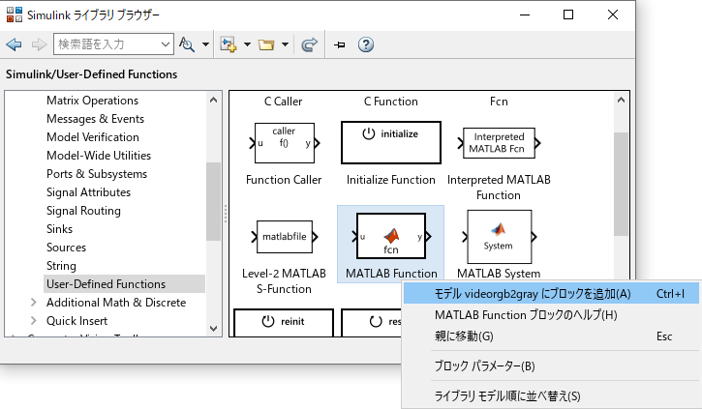The width and height of the screenshot is (702, 409).
Task: Click the back navigation arrow
Action: click(14, 44)
